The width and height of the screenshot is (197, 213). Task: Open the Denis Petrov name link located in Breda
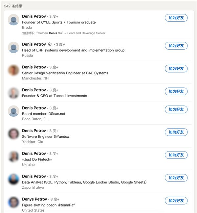[x=34, y=16]
